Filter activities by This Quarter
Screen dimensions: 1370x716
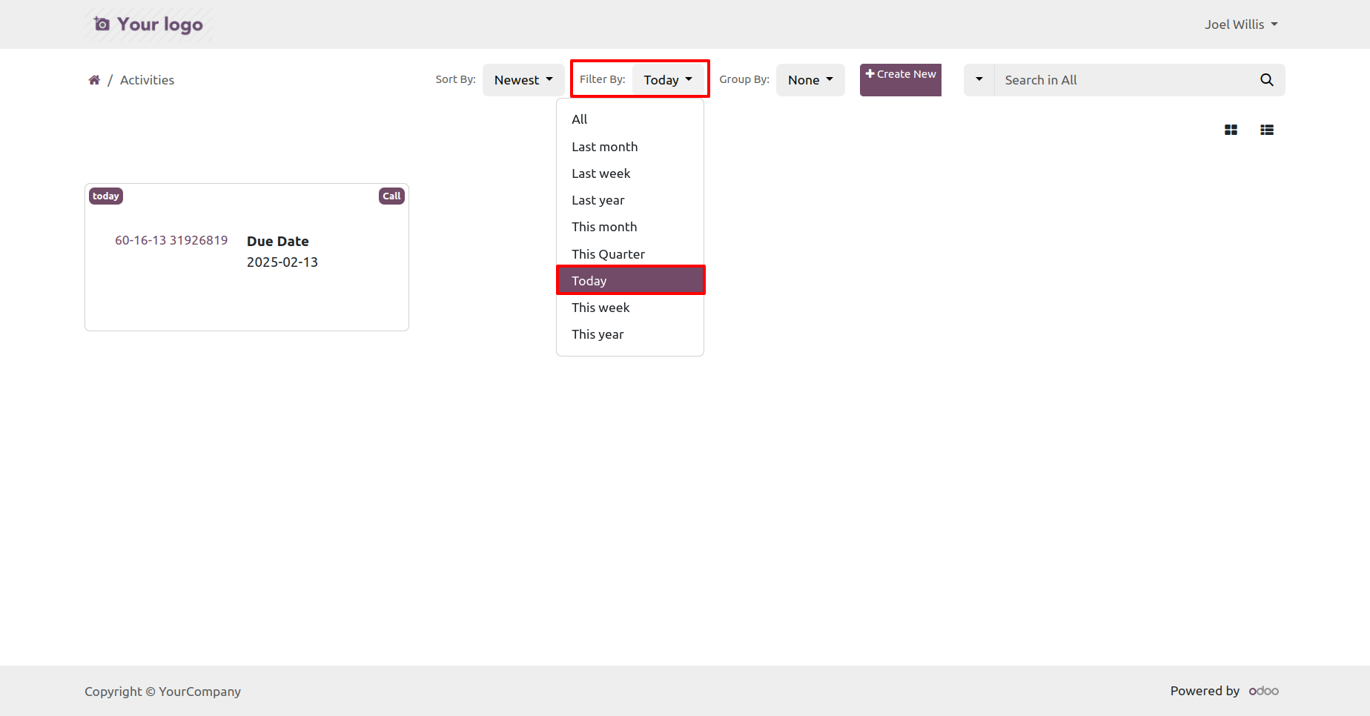point(630,254)
